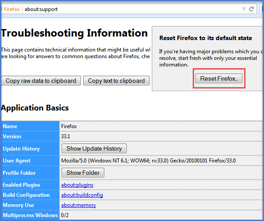Click Copy text to clipboard button
Image resolution: width=264 pixels, height=221 pixels.
116,81
